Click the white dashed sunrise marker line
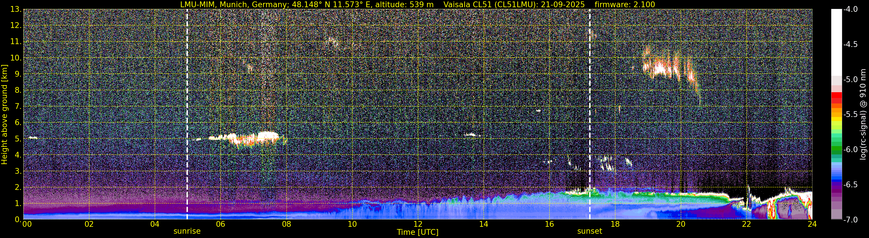 point(187,114)
